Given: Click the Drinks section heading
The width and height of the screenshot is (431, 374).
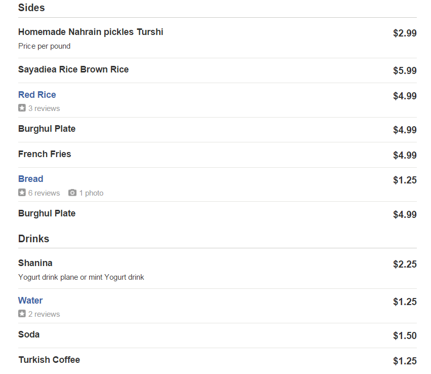Looking at the screenshot, I should (33, 239).
